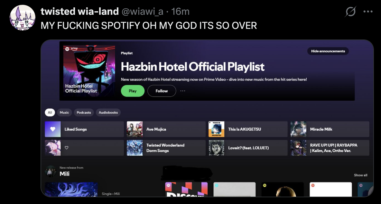The image size is (381, 204).
Task: Open three-dot options beside the Follow button
Action: coord(183,91)
